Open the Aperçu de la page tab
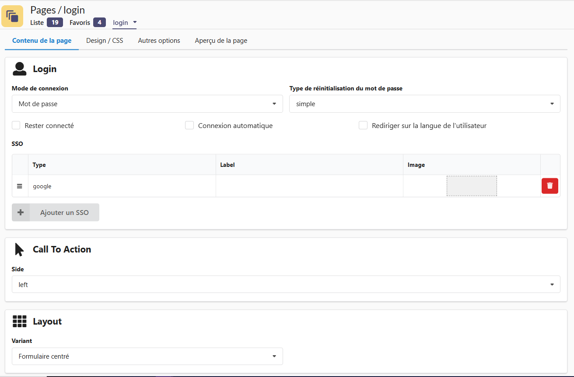Screen dimensions: 574x377 (221, 41)
